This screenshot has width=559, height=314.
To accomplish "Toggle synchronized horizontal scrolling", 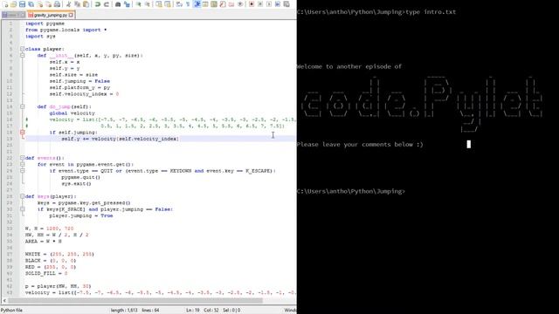I will 167,4.
